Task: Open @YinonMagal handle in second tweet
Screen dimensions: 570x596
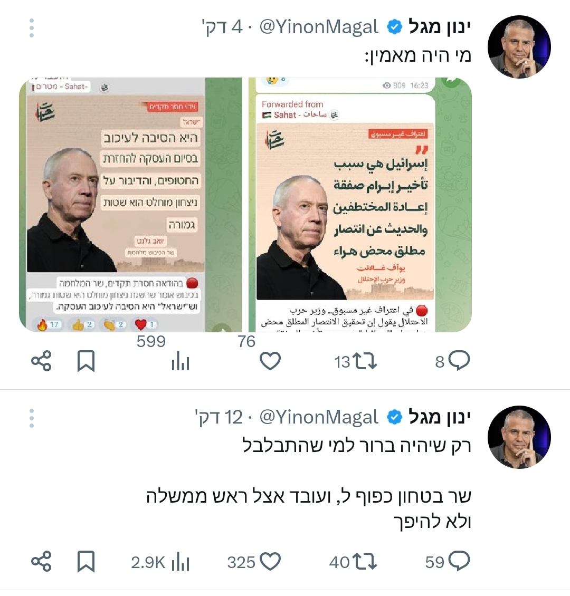Action: (319, 417)
